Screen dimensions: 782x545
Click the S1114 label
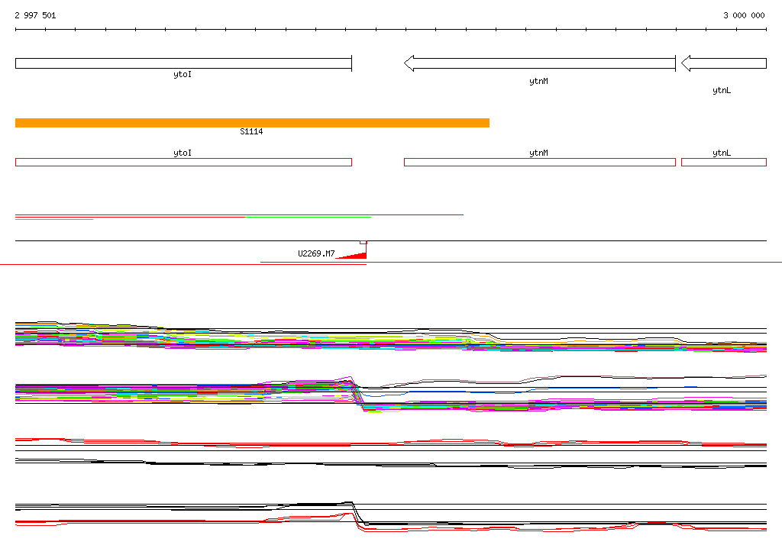[251, 131]
